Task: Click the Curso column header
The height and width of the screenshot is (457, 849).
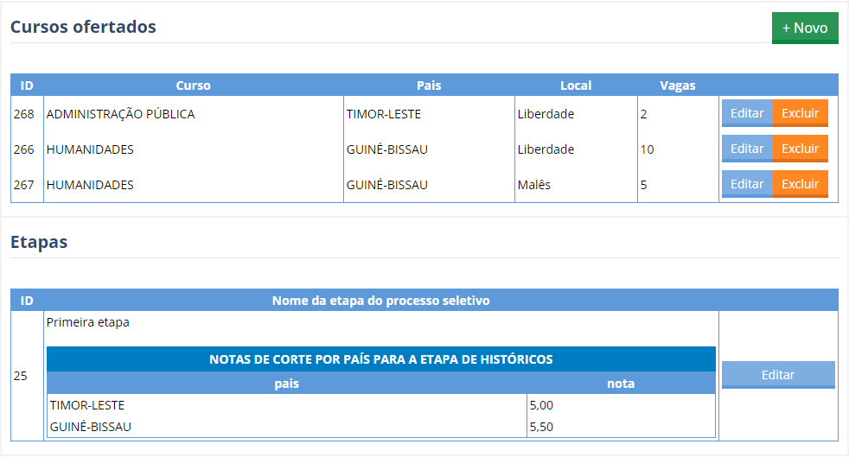Action: tap(193, 86)
